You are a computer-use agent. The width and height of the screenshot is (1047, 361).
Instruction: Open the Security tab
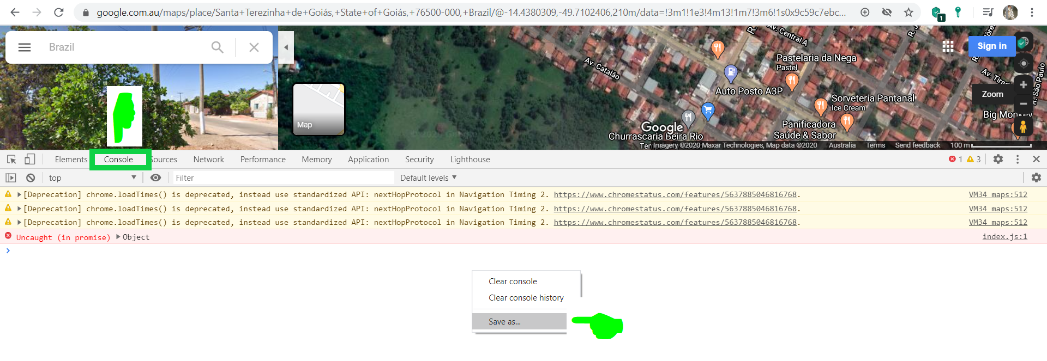point(419,160)
